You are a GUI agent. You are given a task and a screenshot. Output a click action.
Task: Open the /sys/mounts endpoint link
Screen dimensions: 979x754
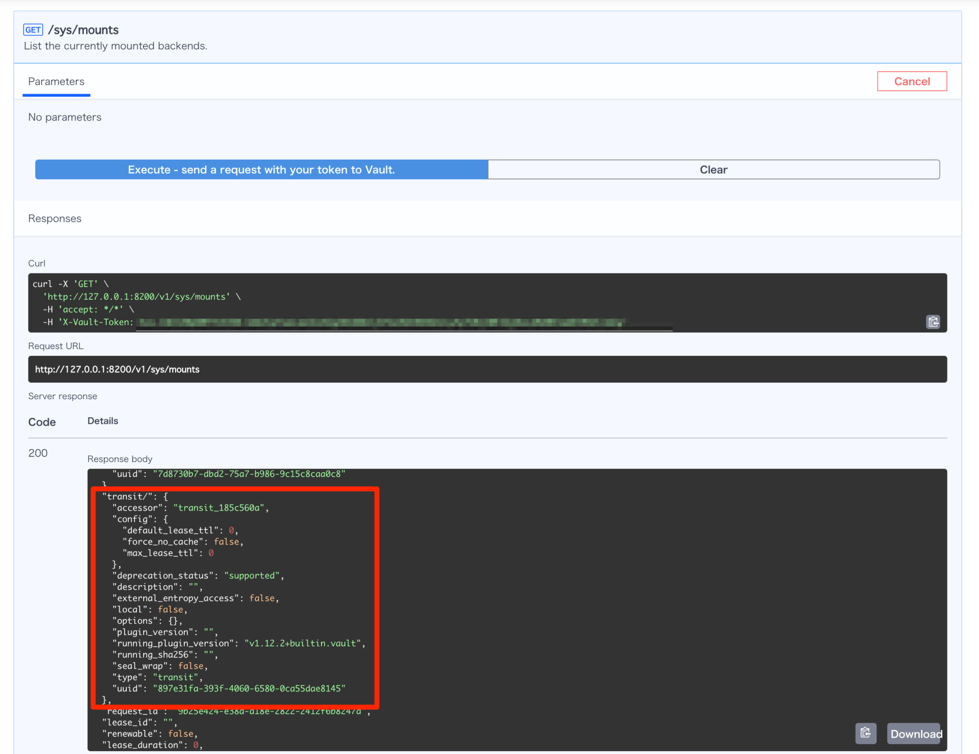click(x=84, y=30)
